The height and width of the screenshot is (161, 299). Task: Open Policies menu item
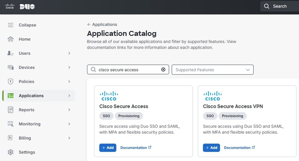(27, 82)
